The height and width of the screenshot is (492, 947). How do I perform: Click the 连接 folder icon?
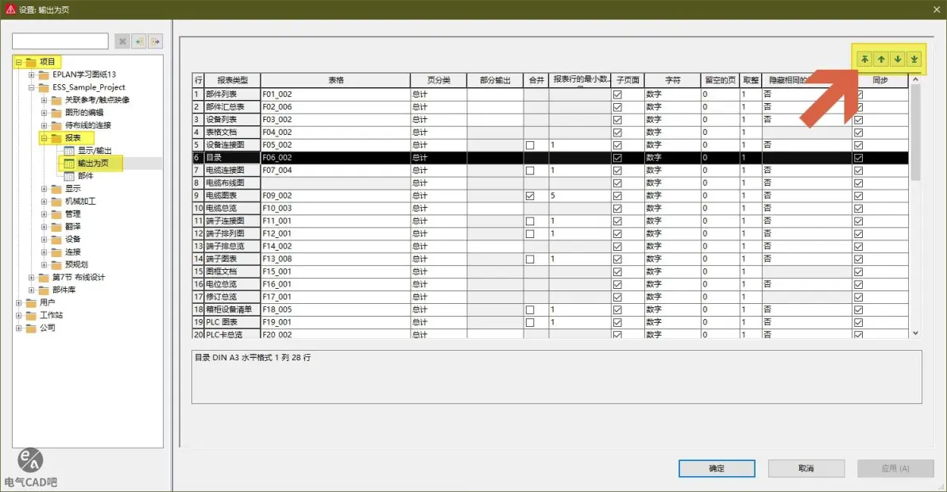[56, 252]
